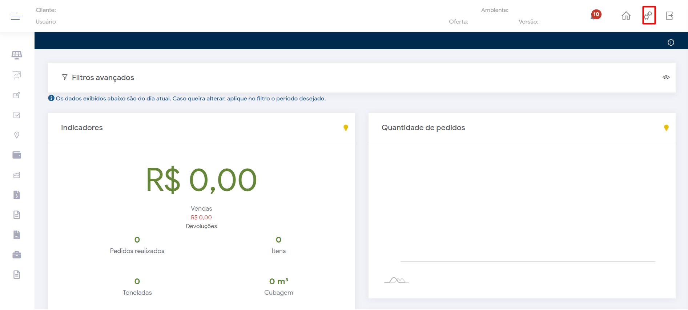The image size is (688, 310).
Task: Select the presentation chart icon in sidebar
Action: pyautogui.click(x=17, y=75)
